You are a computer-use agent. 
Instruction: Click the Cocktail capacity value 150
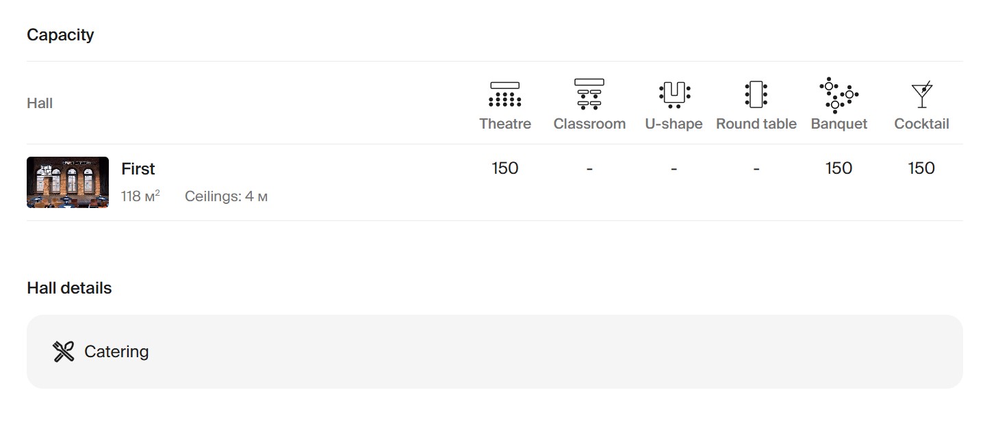click(921, 168)
